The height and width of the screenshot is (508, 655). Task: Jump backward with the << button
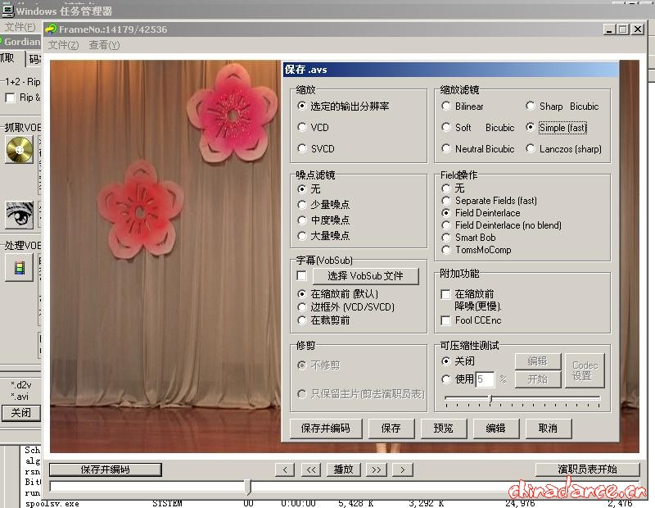click(311, 469)
